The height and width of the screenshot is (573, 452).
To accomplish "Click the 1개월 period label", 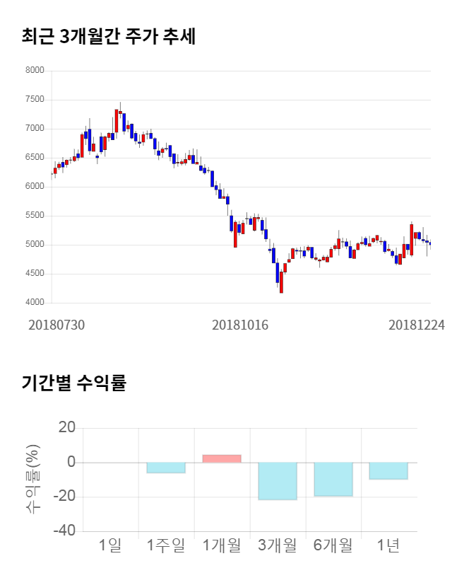I will point(222,545).
